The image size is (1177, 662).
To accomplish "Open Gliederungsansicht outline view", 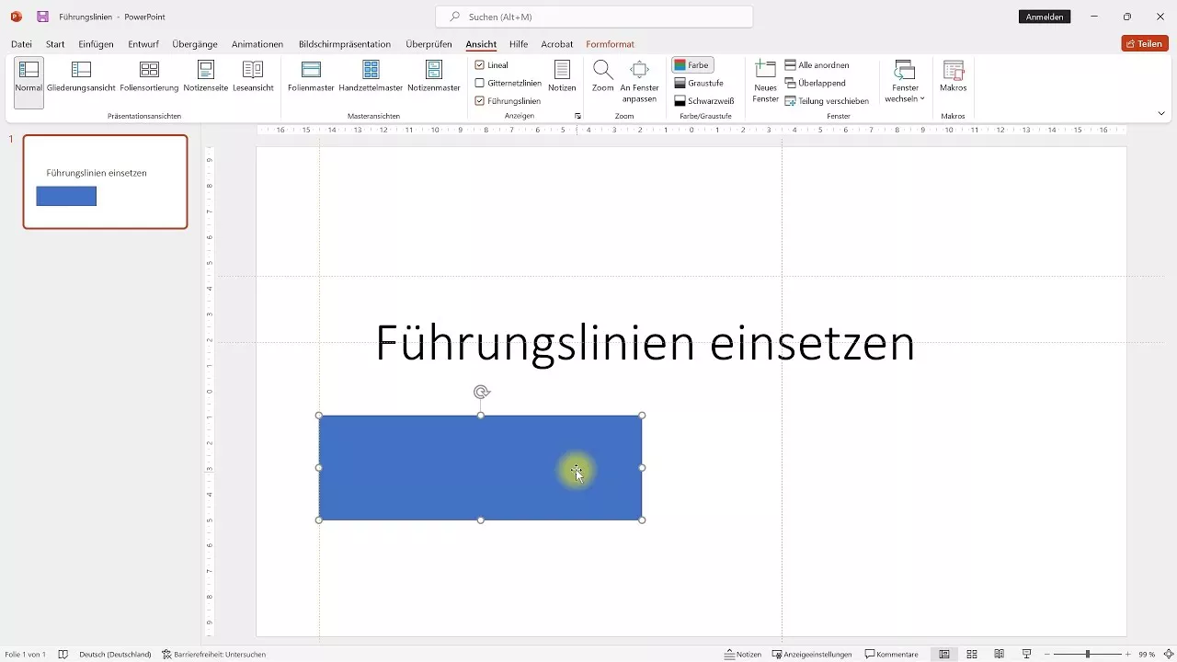I will 81,77.
